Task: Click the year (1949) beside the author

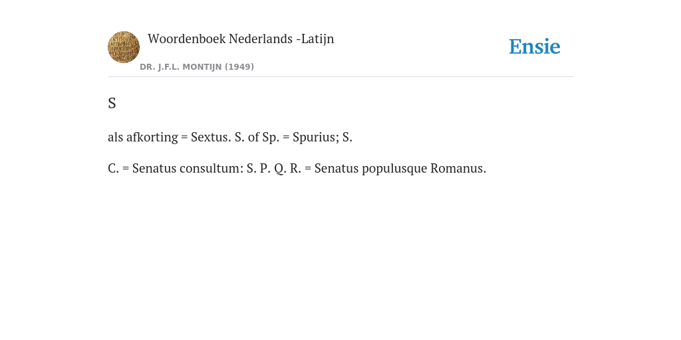Action: 239,67
